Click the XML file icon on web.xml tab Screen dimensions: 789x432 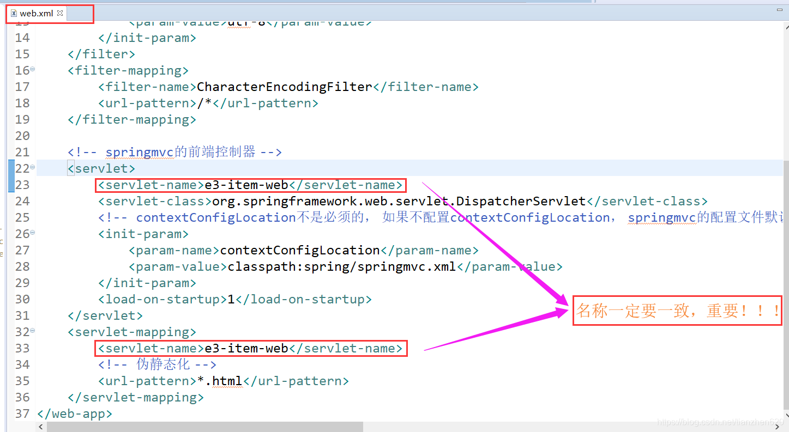pyautogui.click(x=14, y=13)
